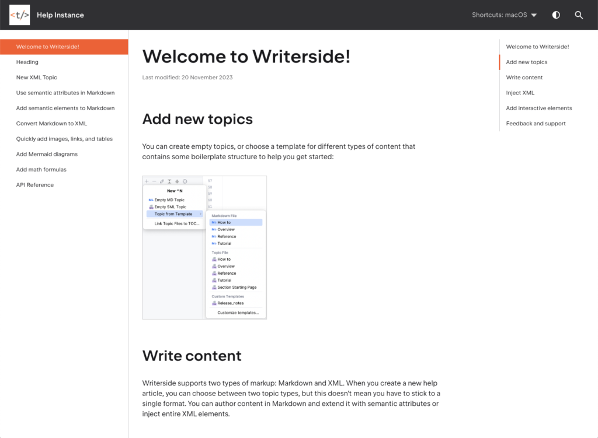Toggle the dark/light theme icon
This screenshot has width=598, height=438.
(x=556, y=15)
